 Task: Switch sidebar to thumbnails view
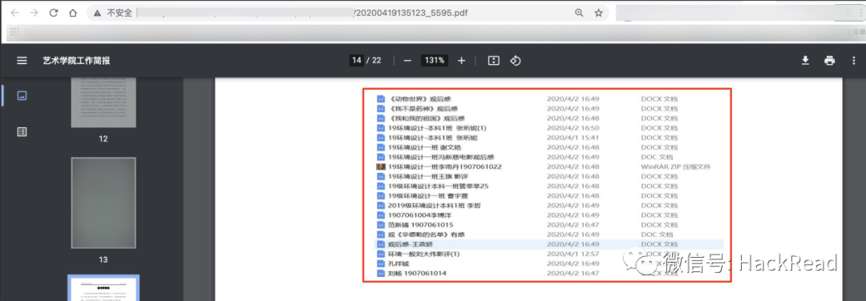tap(22, 95)
